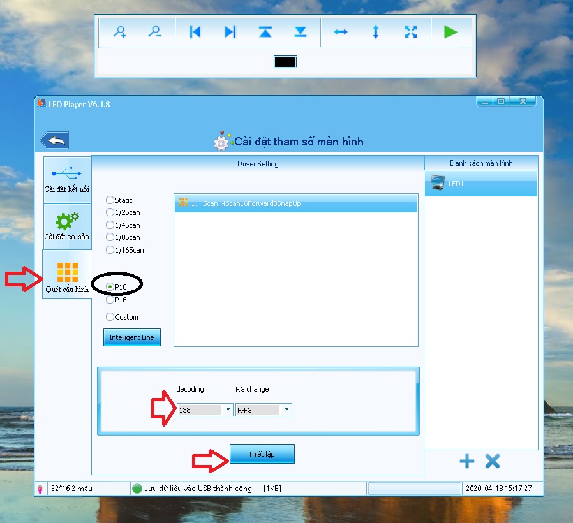Screen dimensions: 573x523
Task: Open the Quét cấu hình tab
Action: [x=67, y=275]
